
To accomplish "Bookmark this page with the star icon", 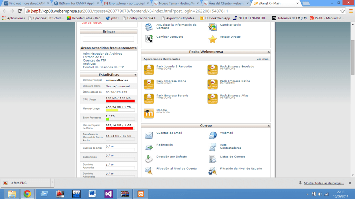I will 342,11.
